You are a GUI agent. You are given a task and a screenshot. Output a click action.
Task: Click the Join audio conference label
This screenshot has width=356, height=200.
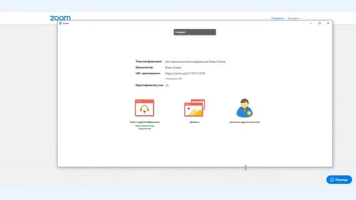145,122
